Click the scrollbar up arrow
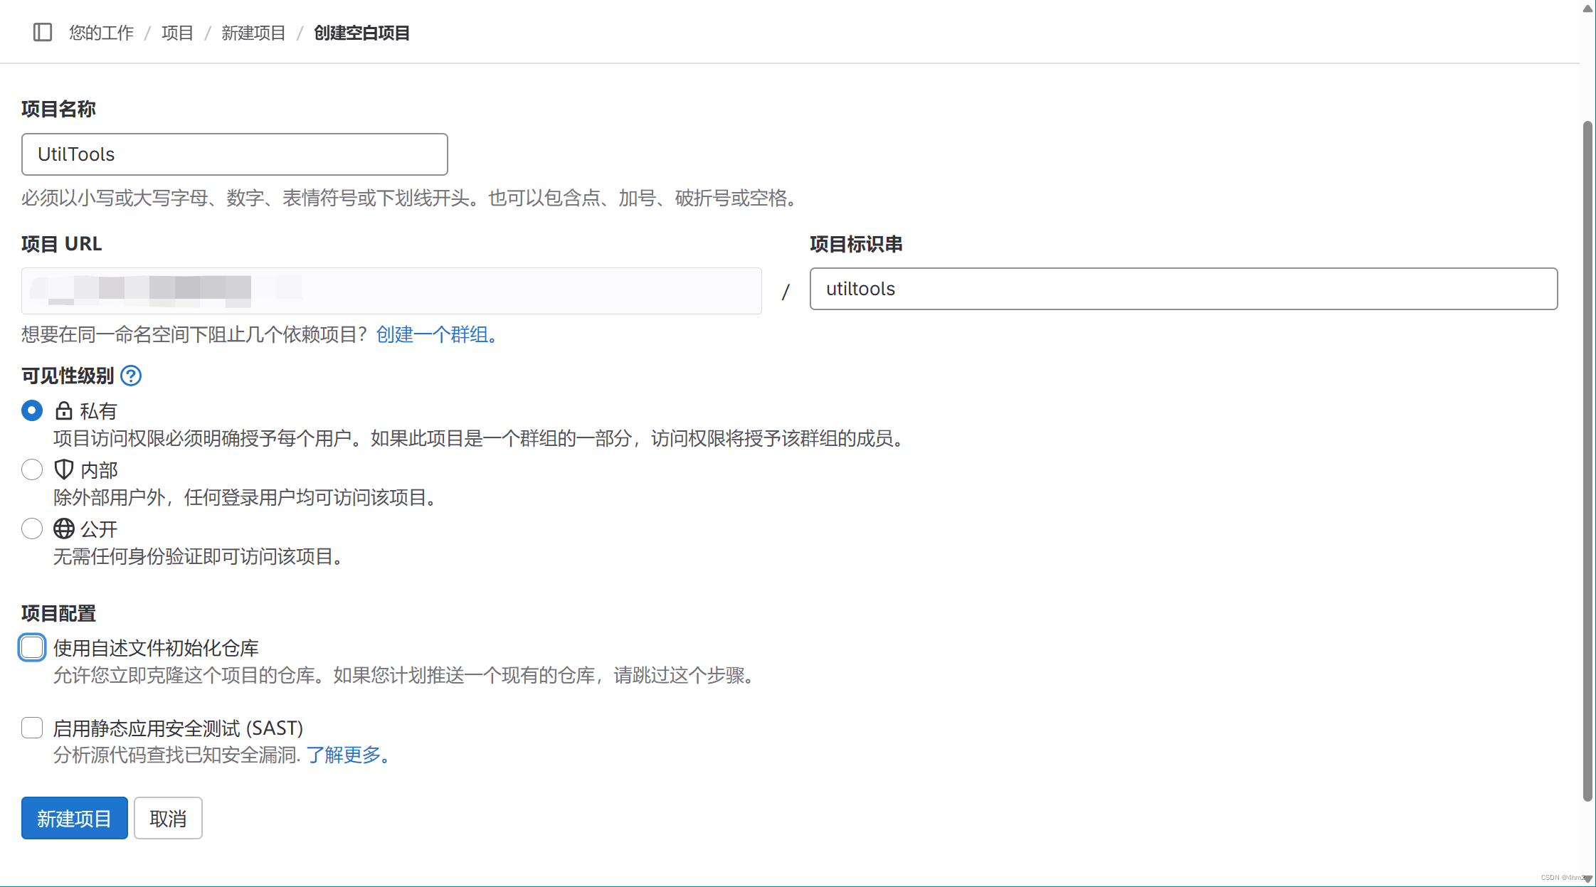 [x=1587, y=9]
